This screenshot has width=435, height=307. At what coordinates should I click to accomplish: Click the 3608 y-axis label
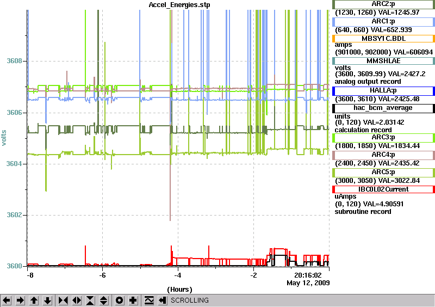[x=14, y=61]
